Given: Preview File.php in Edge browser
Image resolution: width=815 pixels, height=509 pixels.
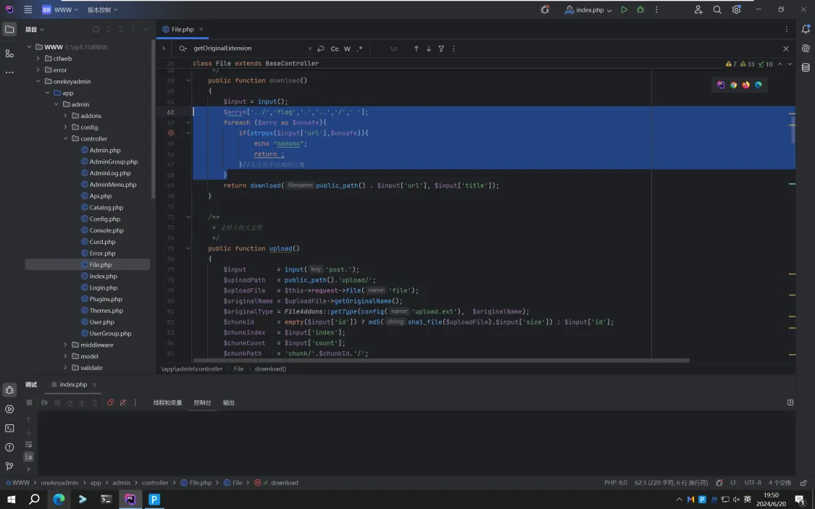Looking at the screenshot, I should [x=758, y=85].
